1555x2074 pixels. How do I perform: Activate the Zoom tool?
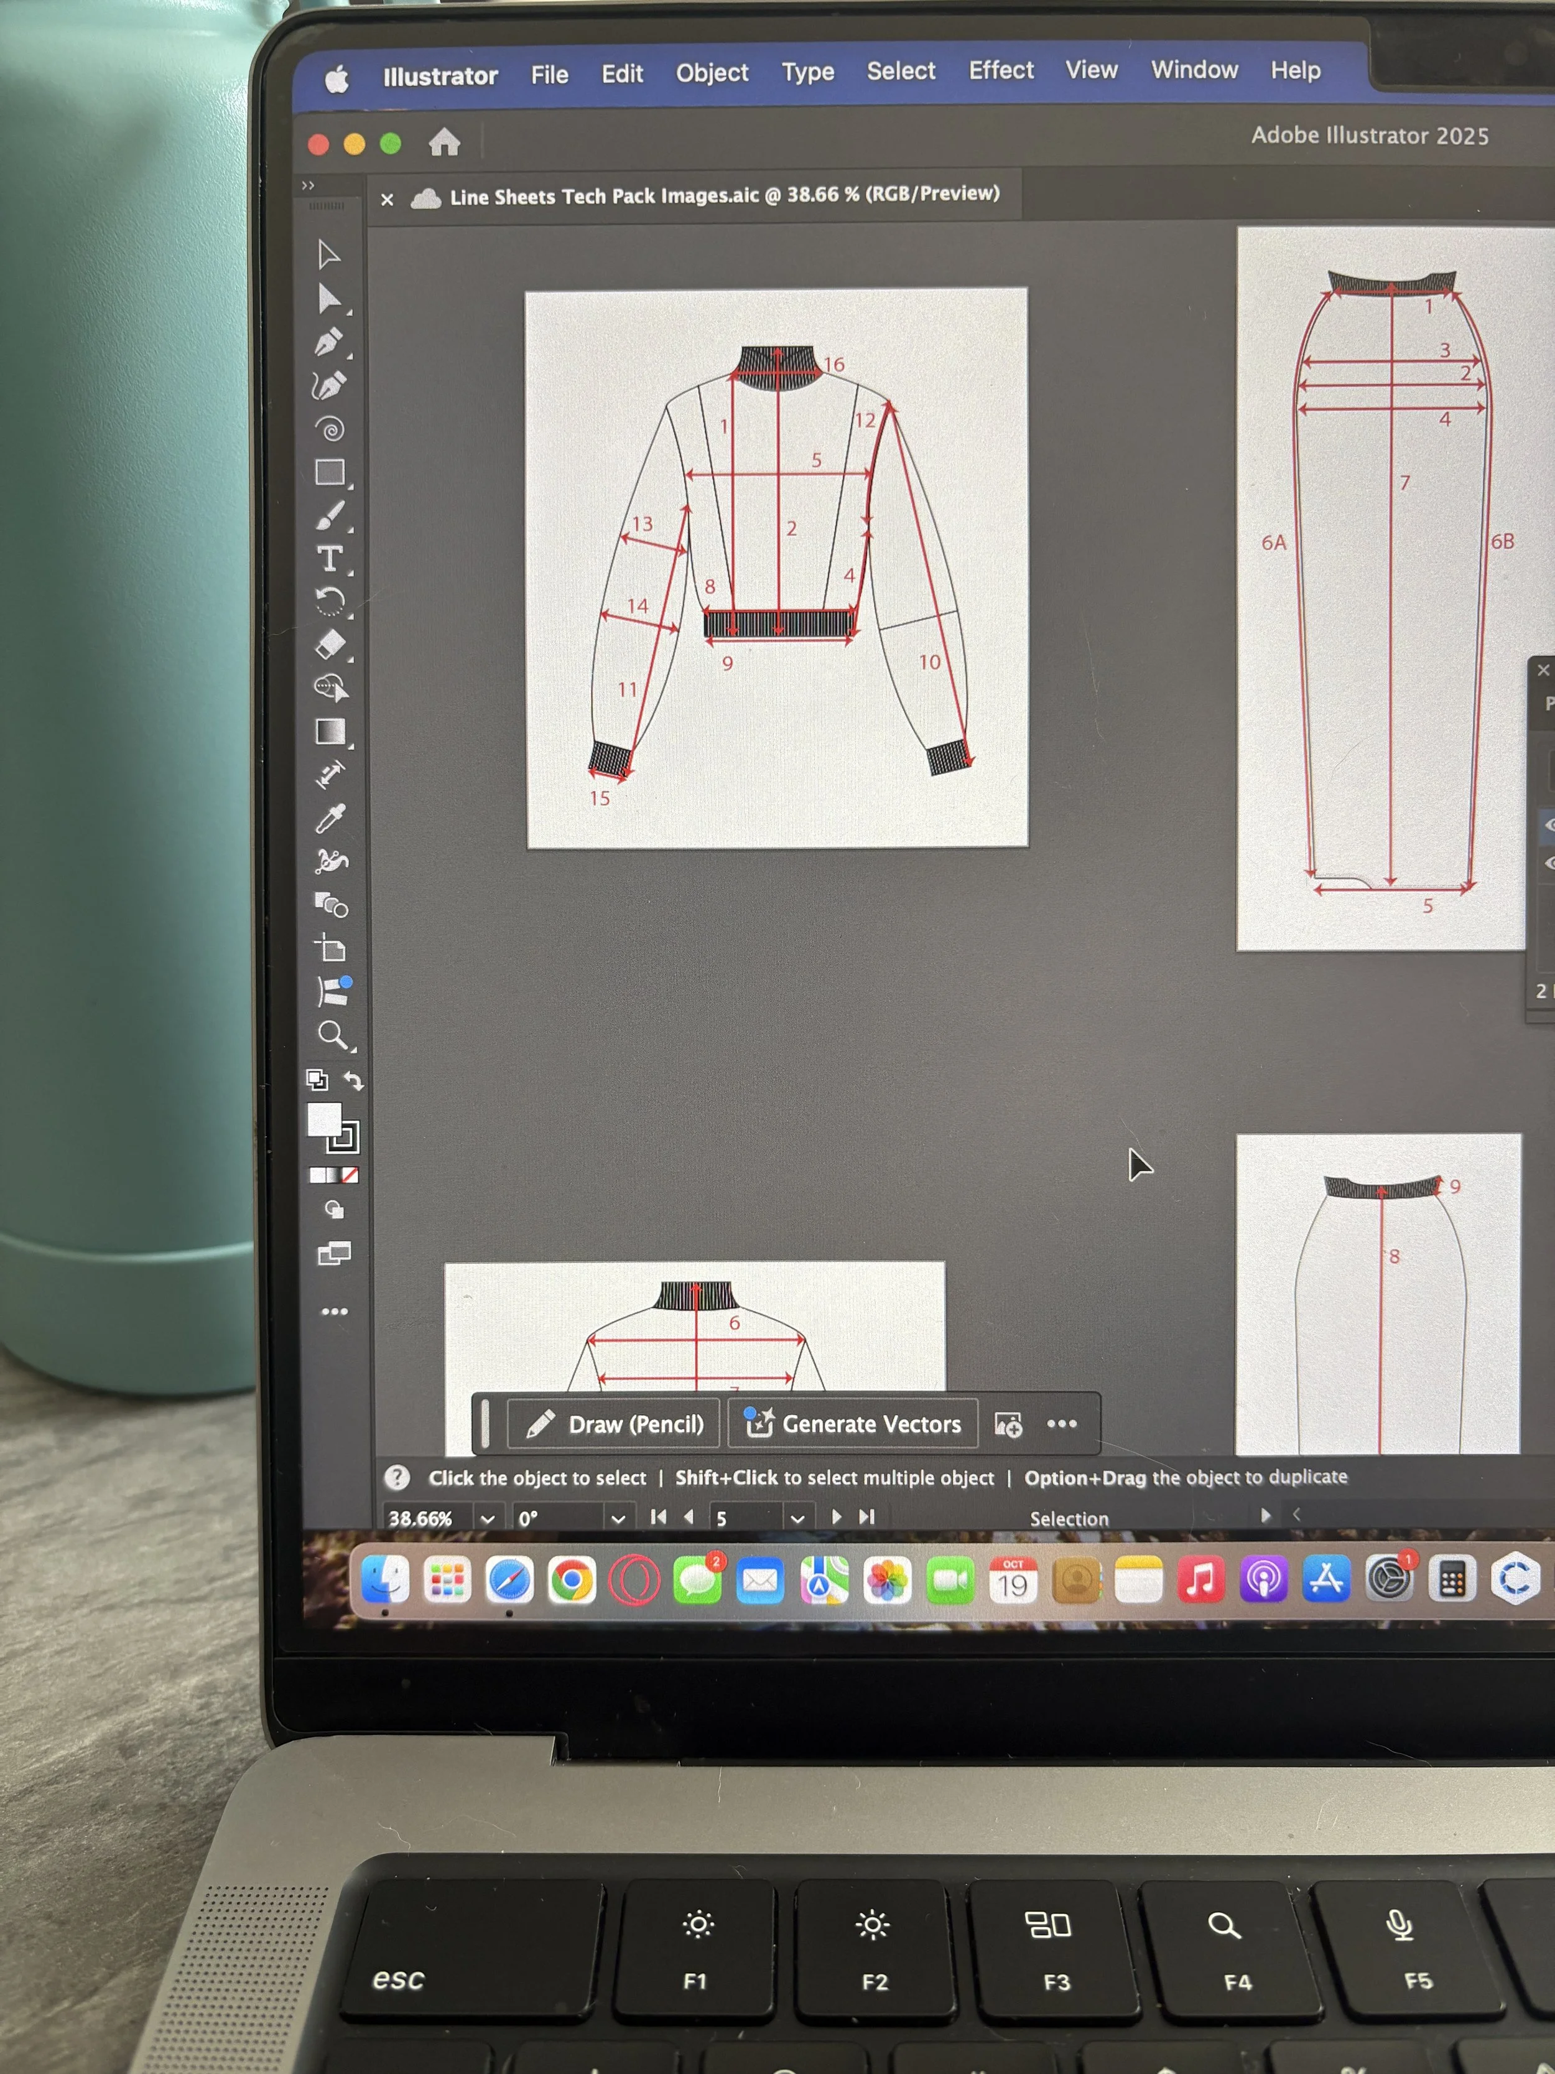click(x=332, y=1034)
